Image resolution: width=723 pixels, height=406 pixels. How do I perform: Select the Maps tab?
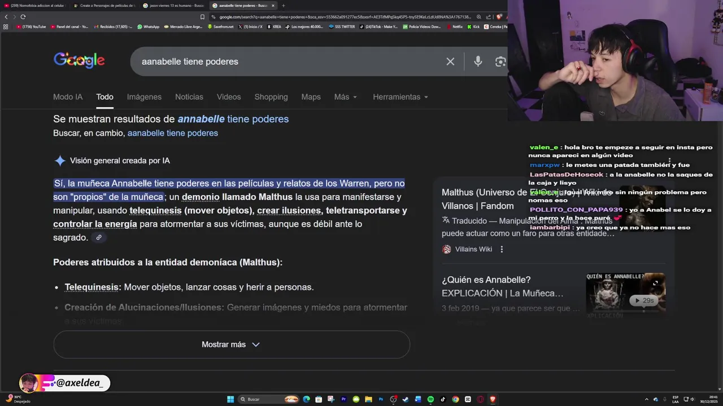(311, 97)
